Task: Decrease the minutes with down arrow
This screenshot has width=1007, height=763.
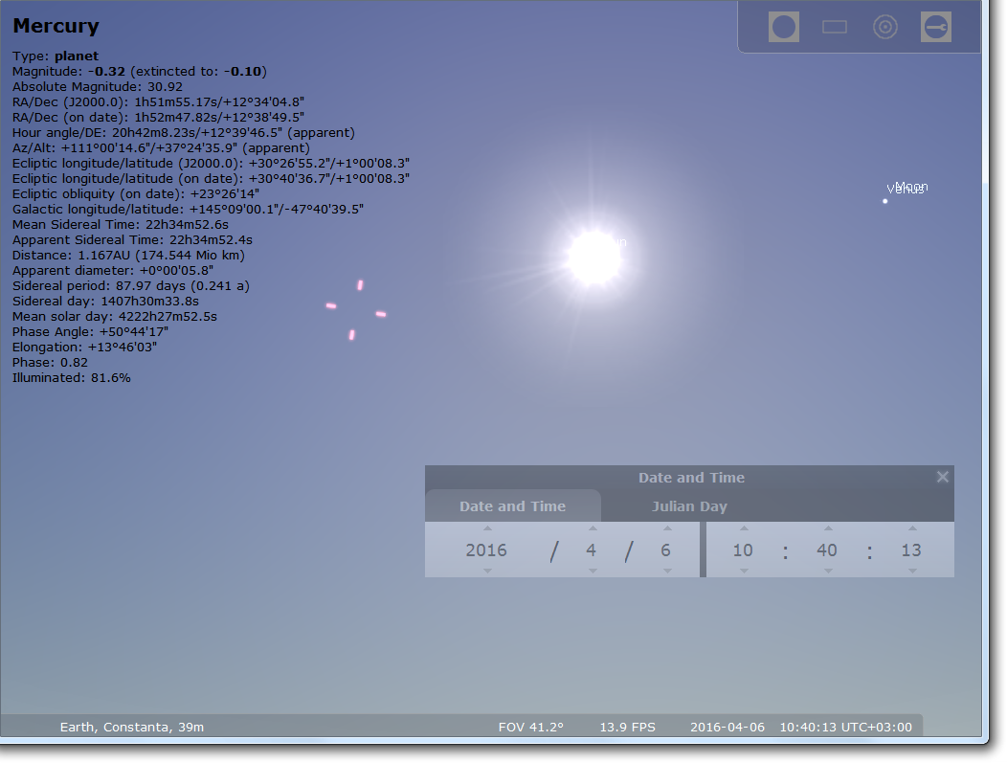Action: (x=827, y=571)
